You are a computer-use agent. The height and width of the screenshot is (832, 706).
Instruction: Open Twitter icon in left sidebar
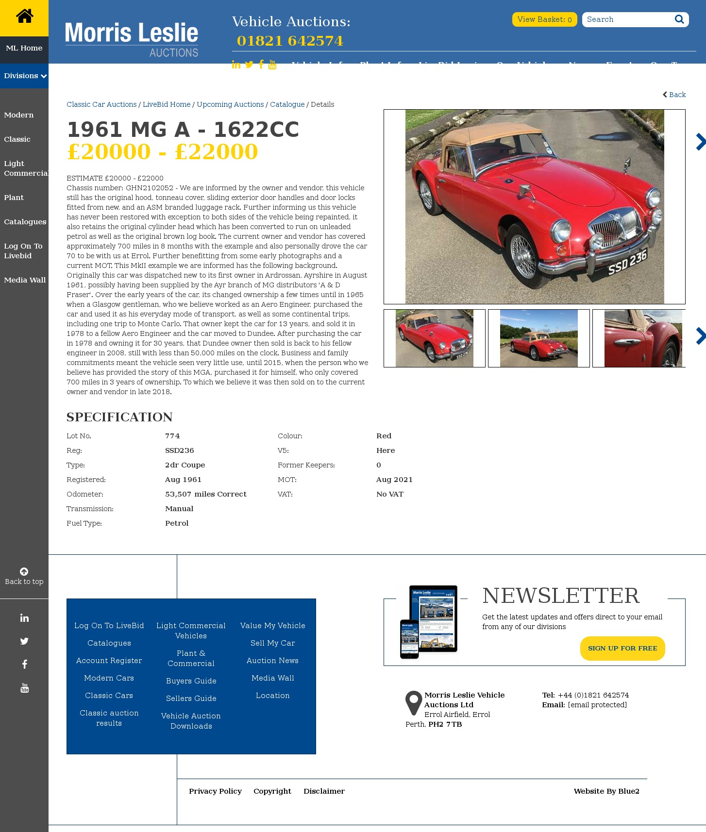pos(24,641)
